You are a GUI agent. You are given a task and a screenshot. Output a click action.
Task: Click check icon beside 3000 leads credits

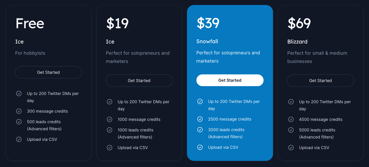[200, 130]
